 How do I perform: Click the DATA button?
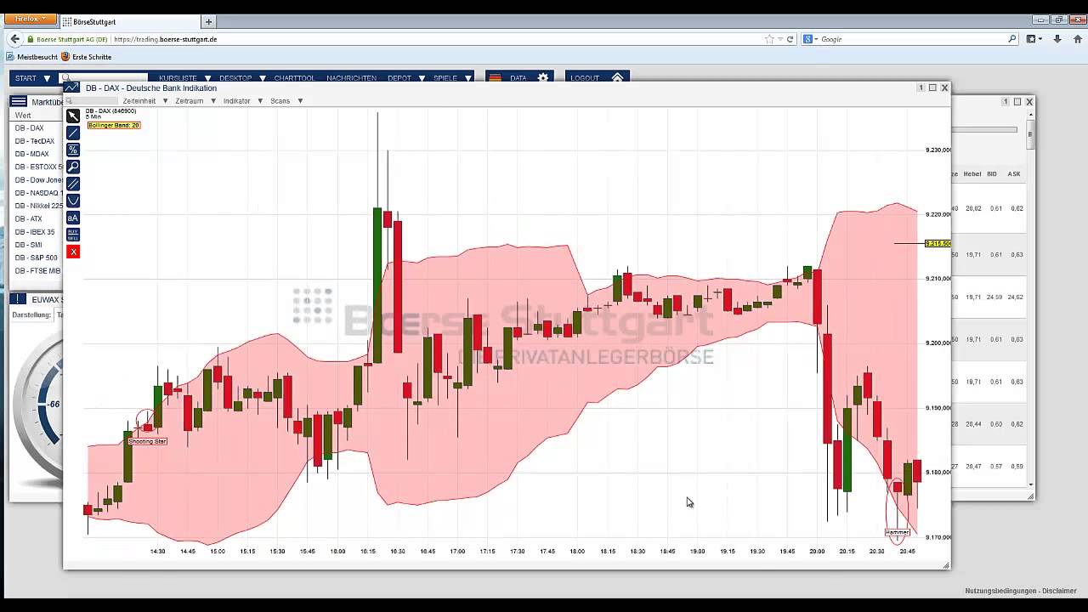[518, 78]
